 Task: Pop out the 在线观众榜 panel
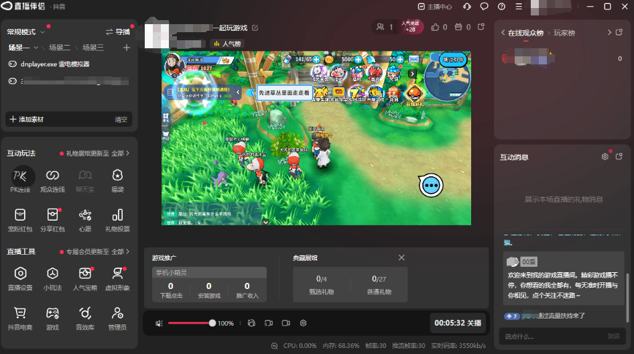point(619,32)
